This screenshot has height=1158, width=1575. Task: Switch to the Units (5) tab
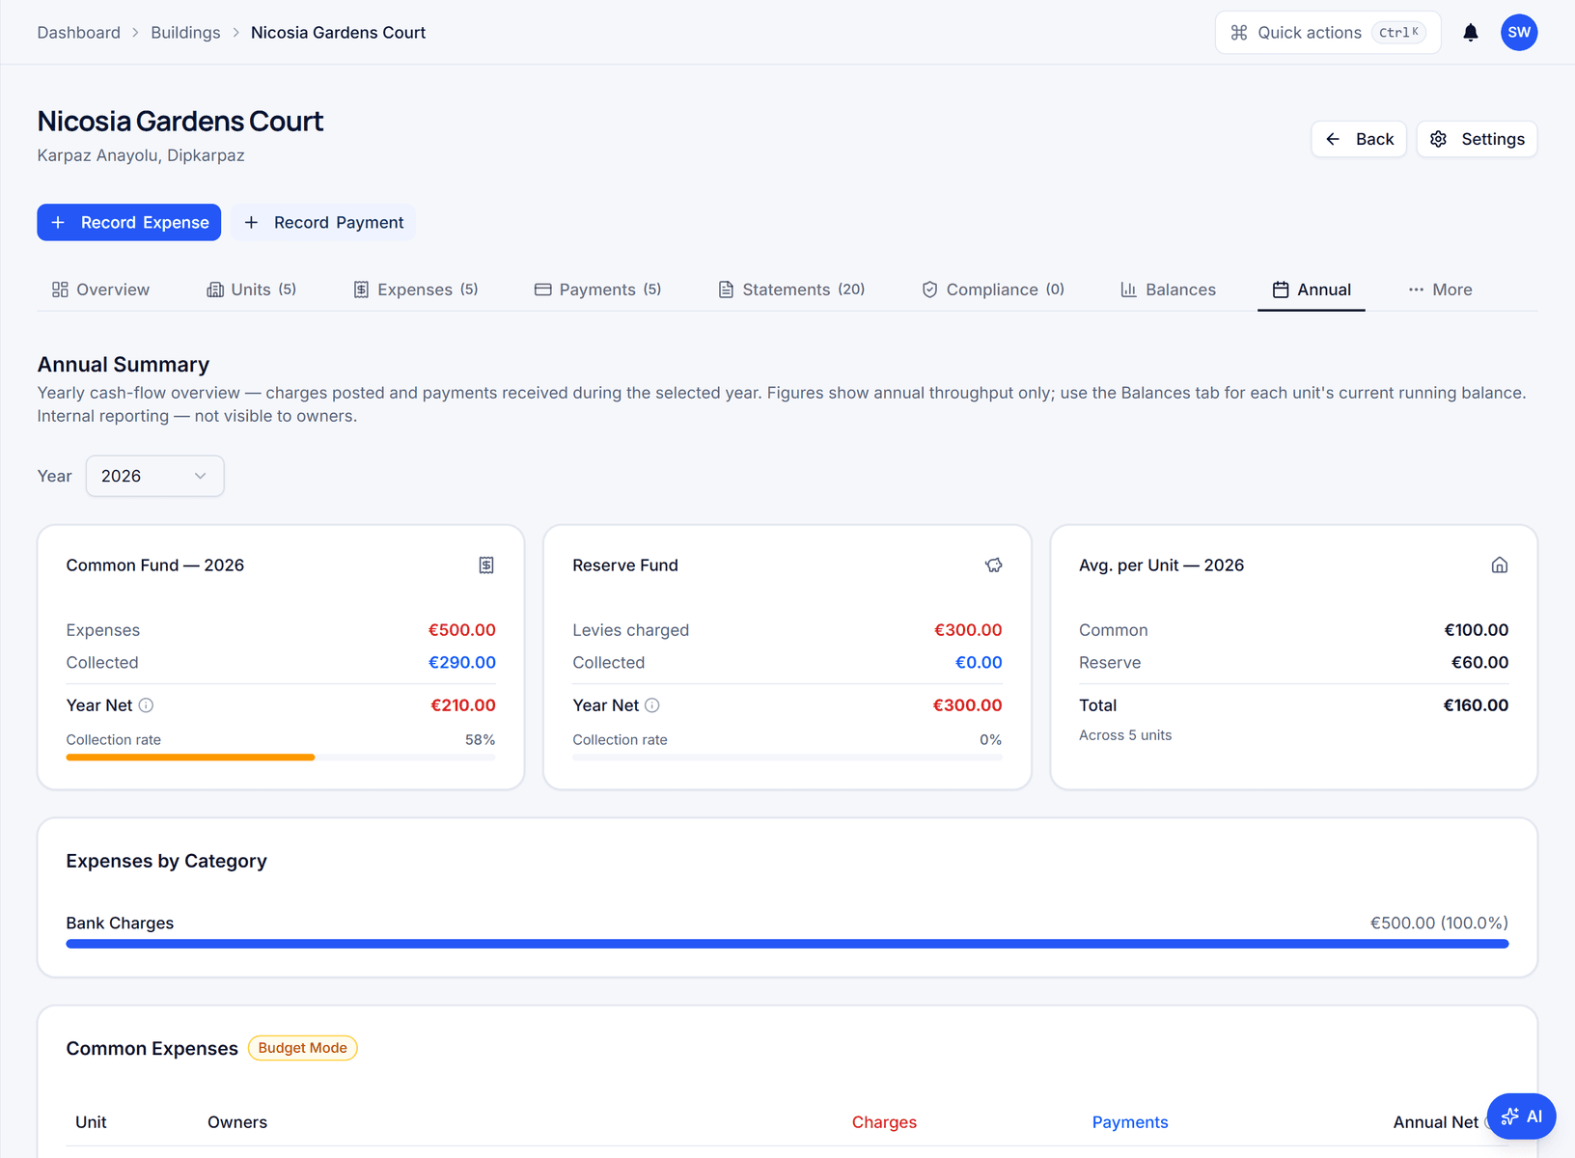coord(251,289)
